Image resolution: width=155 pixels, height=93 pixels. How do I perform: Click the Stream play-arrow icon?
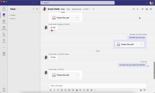(80, 90)
